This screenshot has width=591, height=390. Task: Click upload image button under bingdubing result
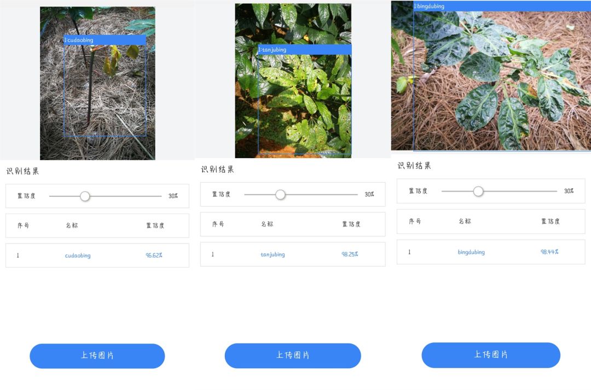pyautogui.click(x=491, y=355)
